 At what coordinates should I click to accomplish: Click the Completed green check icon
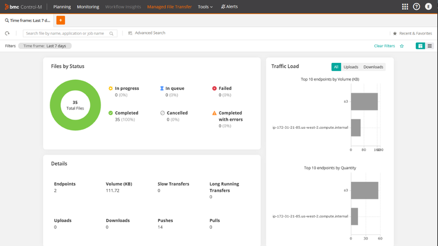coord(110,113)
